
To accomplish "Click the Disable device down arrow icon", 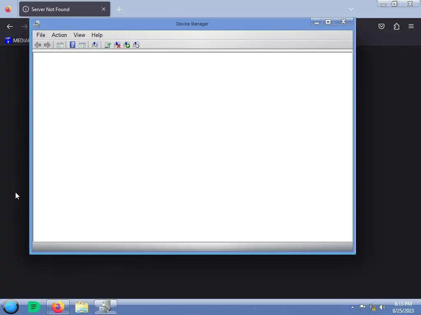I will click(x=136, y=45).
